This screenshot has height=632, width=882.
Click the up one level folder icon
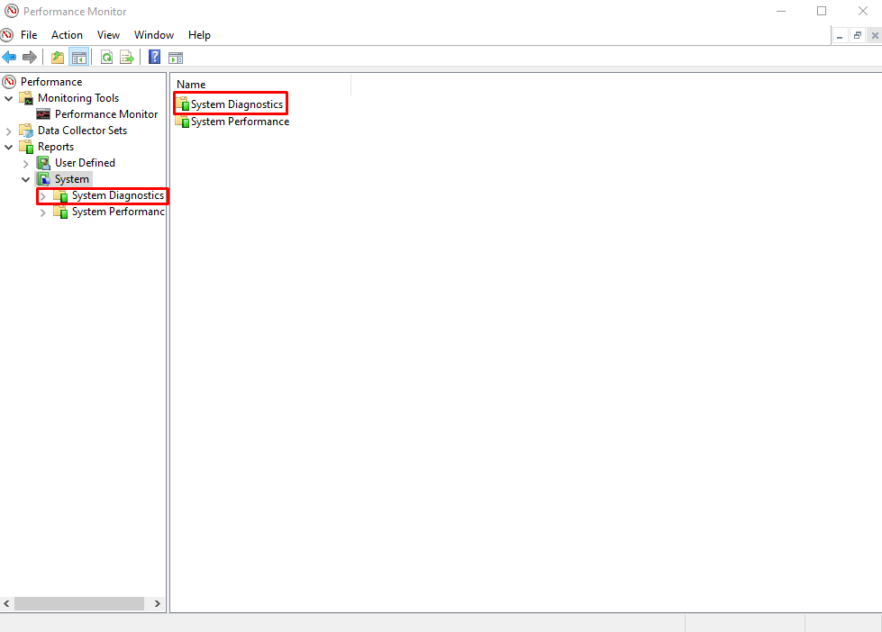point(57,57)
